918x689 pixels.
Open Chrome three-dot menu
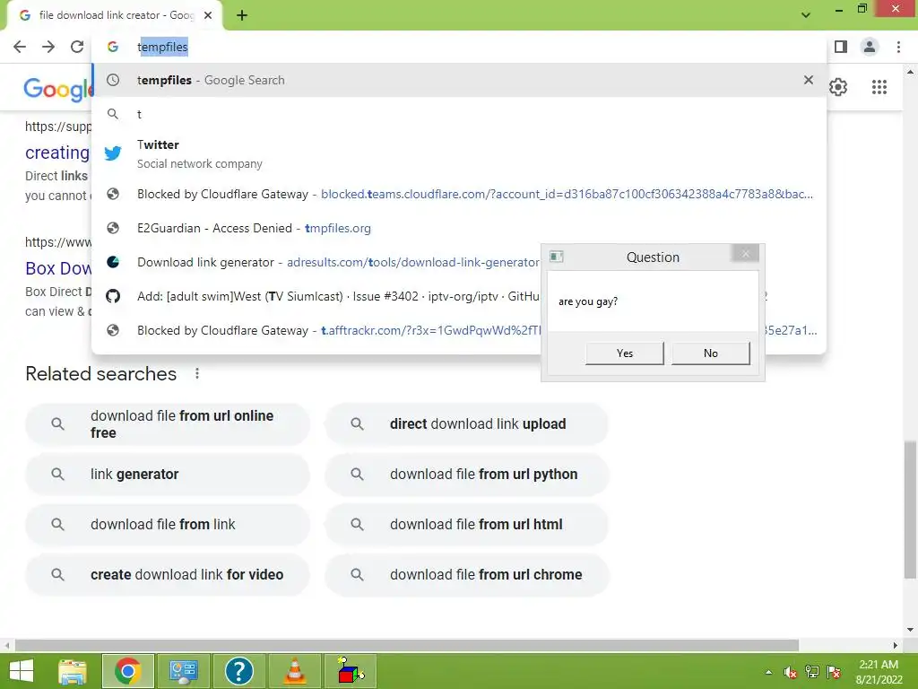click(898, 47)
